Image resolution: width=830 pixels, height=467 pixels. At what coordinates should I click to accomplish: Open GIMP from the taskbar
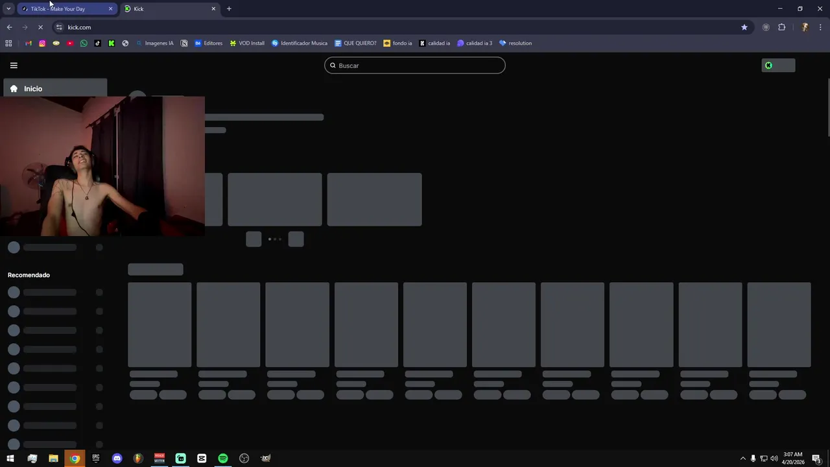[x=265, y=459]
